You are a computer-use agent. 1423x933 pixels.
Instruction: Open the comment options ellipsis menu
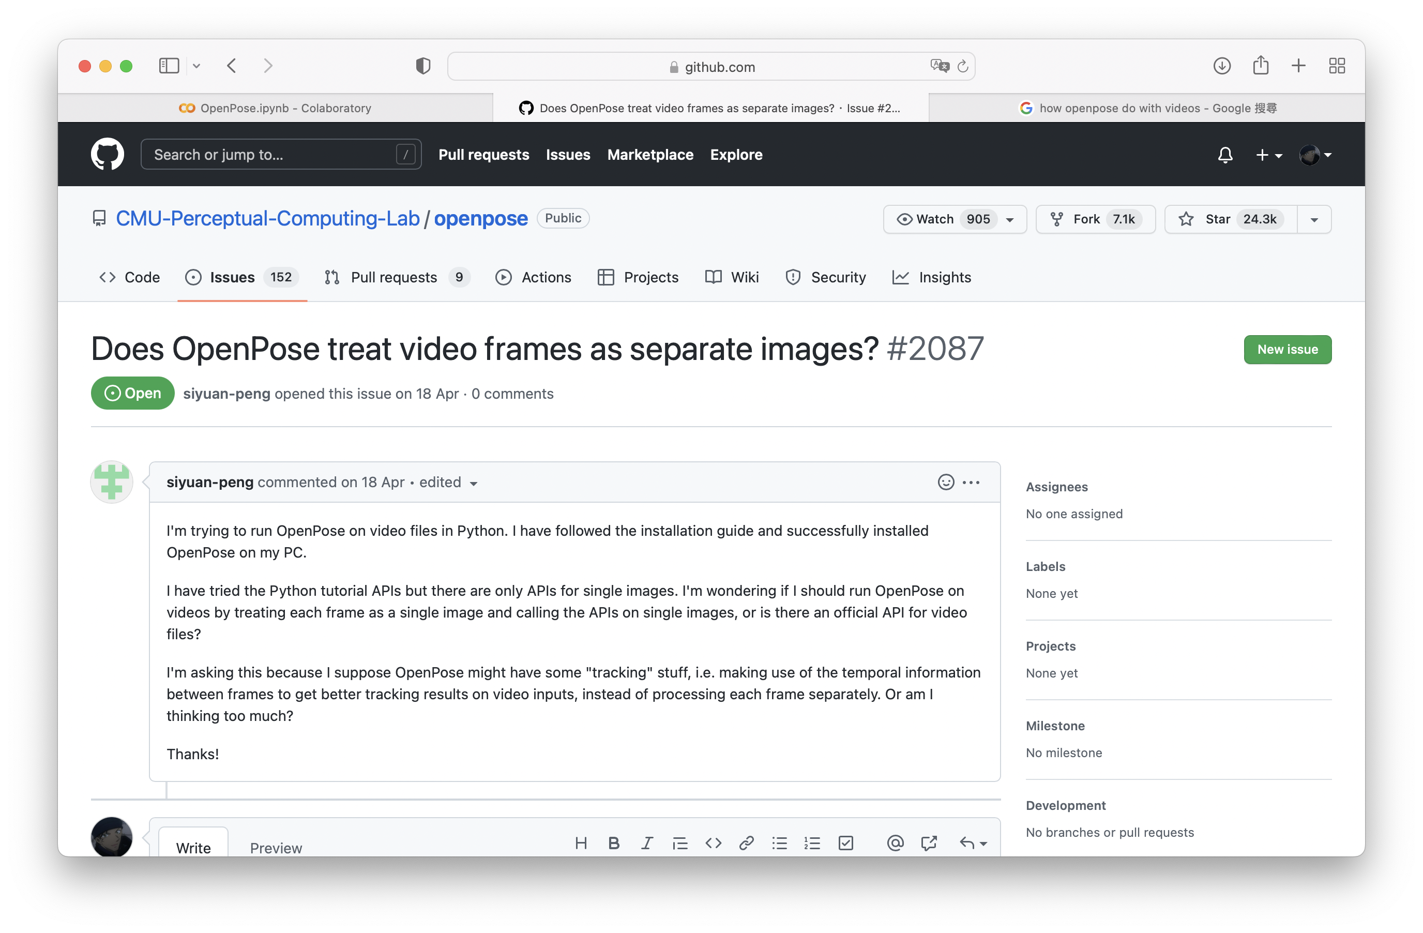click(x=971, y=482)
